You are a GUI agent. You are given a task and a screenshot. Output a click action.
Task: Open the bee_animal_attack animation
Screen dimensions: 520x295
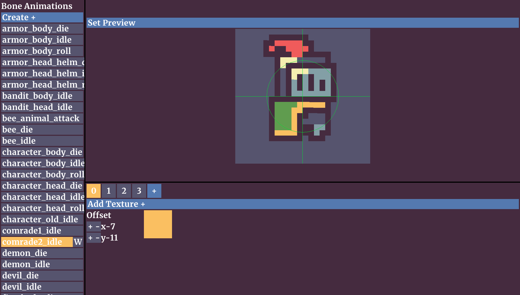[42, 118]
